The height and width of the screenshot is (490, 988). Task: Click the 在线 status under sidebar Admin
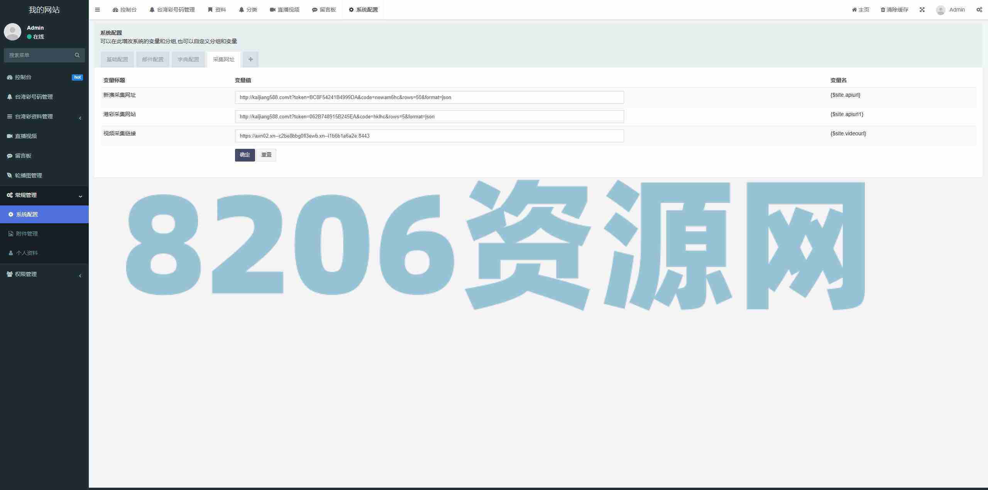pos(36,37)
